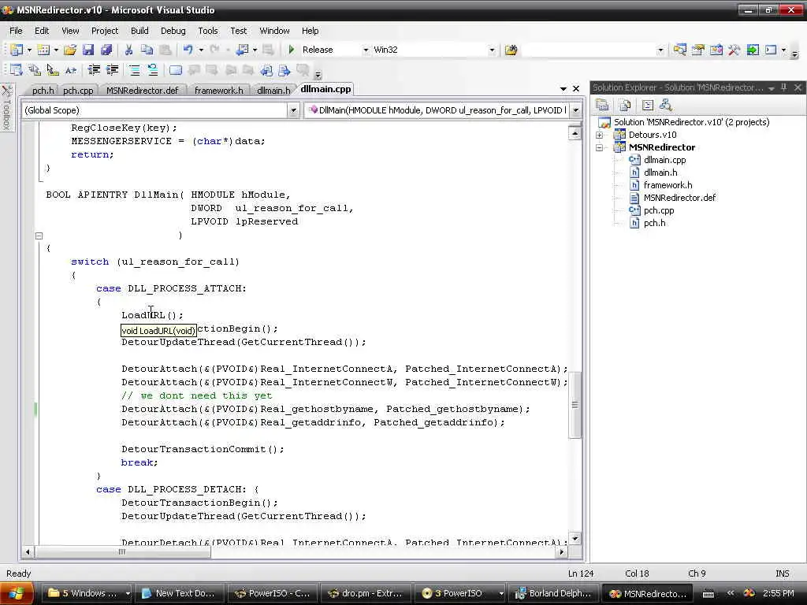Open the Debug menu

173,31
